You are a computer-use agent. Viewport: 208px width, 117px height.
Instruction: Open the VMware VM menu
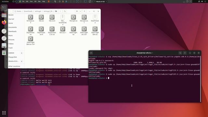point(35,1)
